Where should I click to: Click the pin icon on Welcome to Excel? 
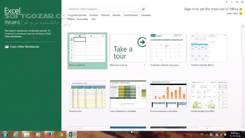tap(144, 65)
